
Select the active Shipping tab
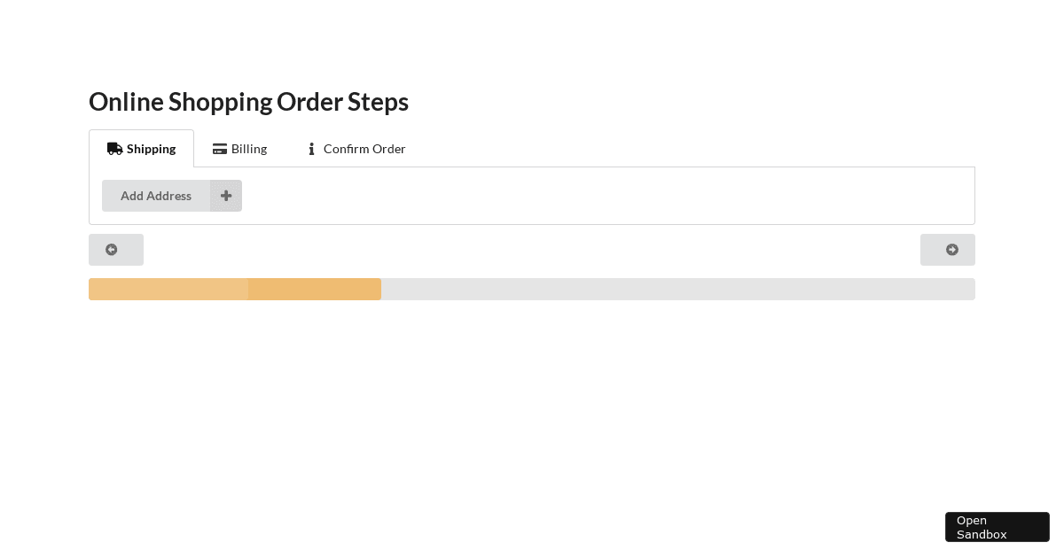pyautogui.click(x=142, y=149)
